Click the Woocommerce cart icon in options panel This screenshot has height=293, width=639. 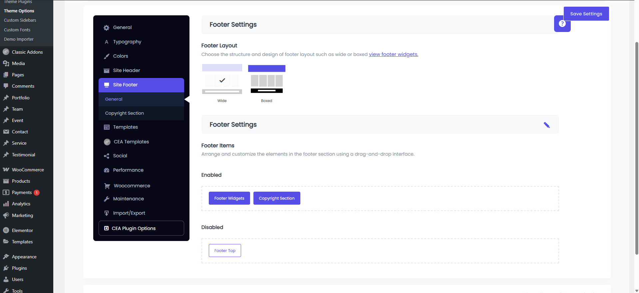[107, 186]
